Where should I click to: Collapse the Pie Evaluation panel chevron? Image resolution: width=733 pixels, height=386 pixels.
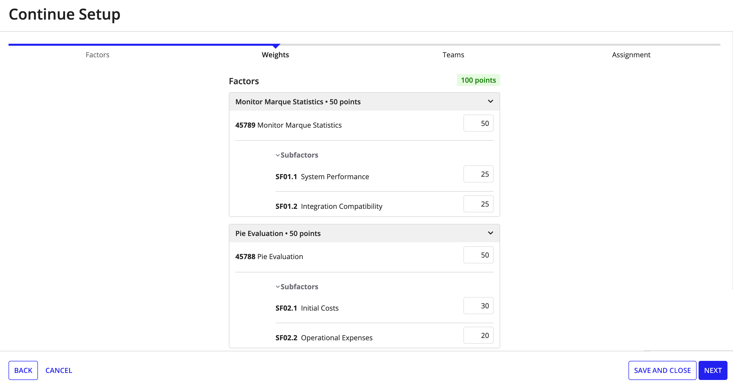point(490,233)
